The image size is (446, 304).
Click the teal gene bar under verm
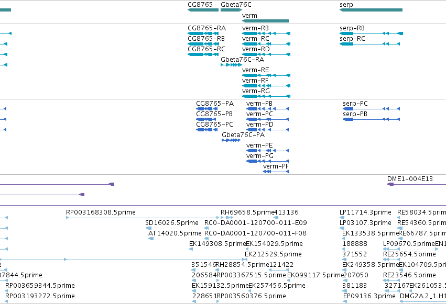point(265,21)
